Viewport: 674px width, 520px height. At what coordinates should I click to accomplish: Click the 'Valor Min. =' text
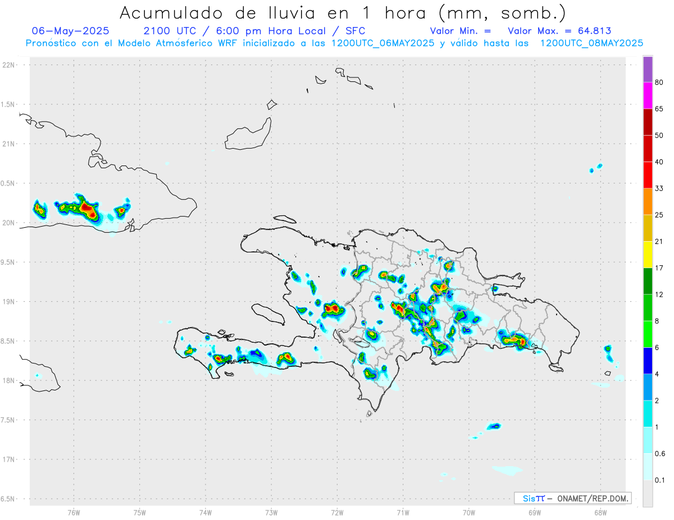click(x=461, y=31)
